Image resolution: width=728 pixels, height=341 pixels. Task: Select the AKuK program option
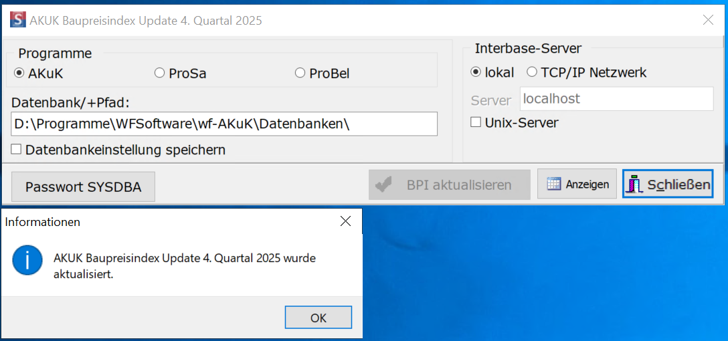(x=19, y=73)
